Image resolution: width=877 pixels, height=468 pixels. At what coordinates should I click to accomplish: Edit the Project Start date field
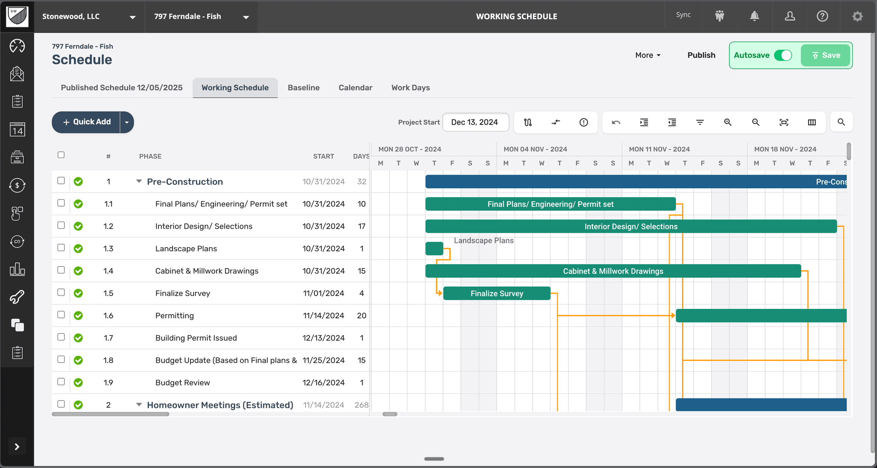pos(475,122)
